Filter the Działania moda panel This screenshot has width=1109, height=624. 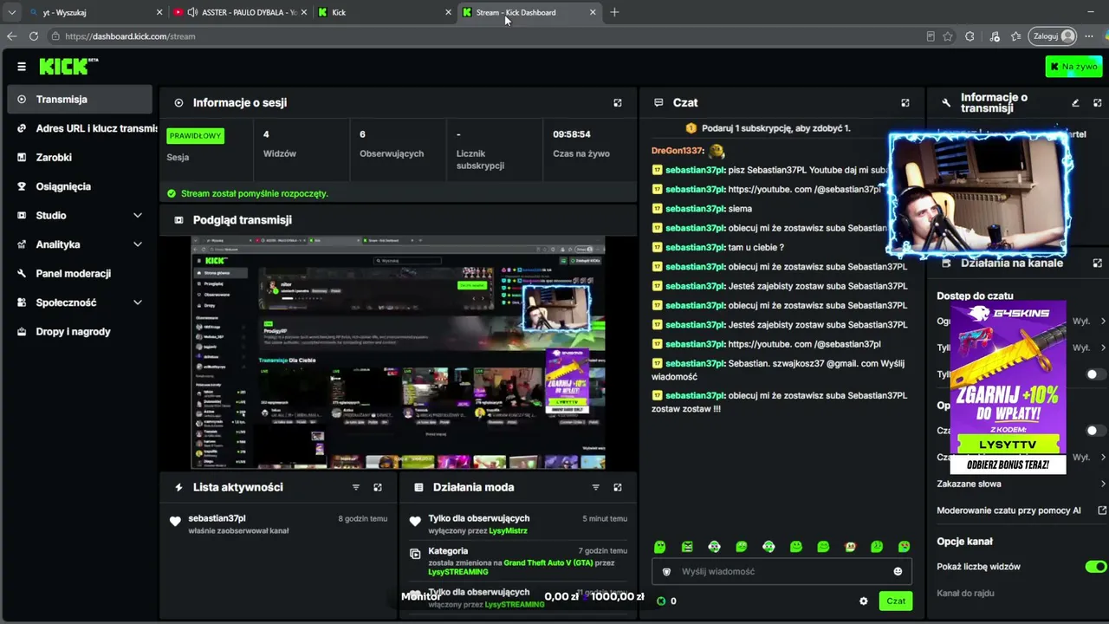[595, 487]
